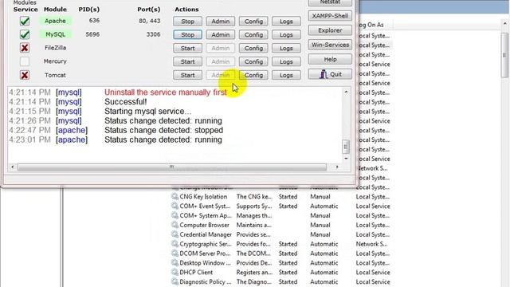The width and height of the screenshot is (510, 287).
Task: Click 'Uninstall the service manually first' log line
Action: pyautogui.click(x=166, y=92)
